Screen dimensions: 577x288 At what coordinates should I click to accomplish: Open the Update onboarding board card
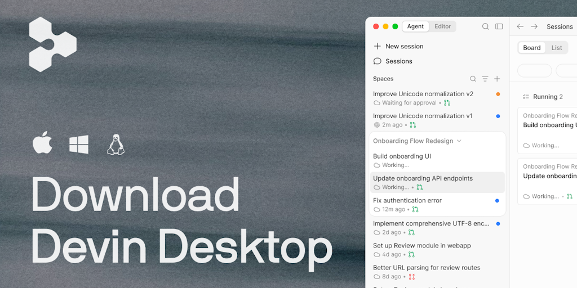point(547,182)
